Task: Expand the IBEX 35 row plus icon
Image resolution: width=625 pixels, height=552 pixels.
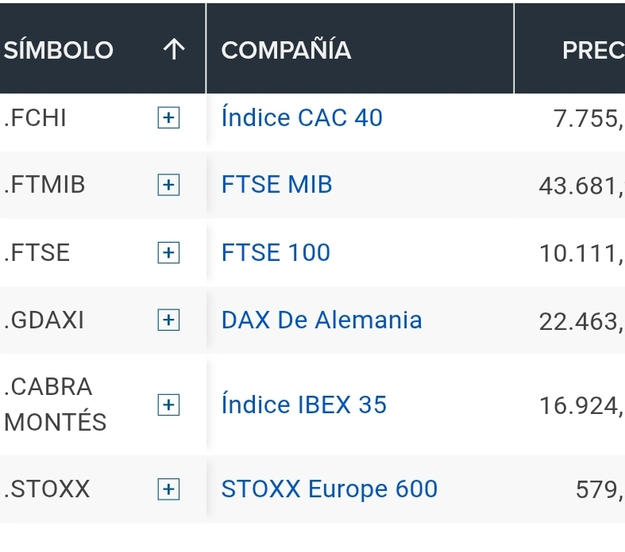Action: pos(168,405)
